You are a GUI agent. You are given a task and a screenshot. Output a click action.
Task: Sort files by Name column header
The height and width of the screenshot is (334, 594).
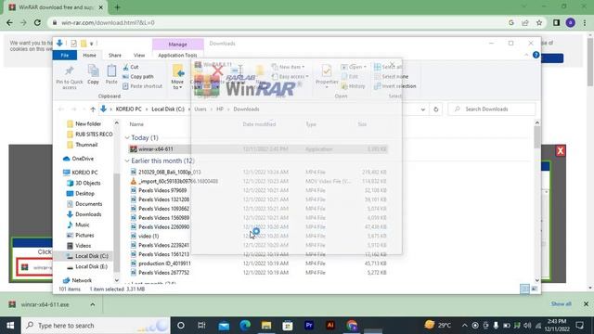point(136,124)
